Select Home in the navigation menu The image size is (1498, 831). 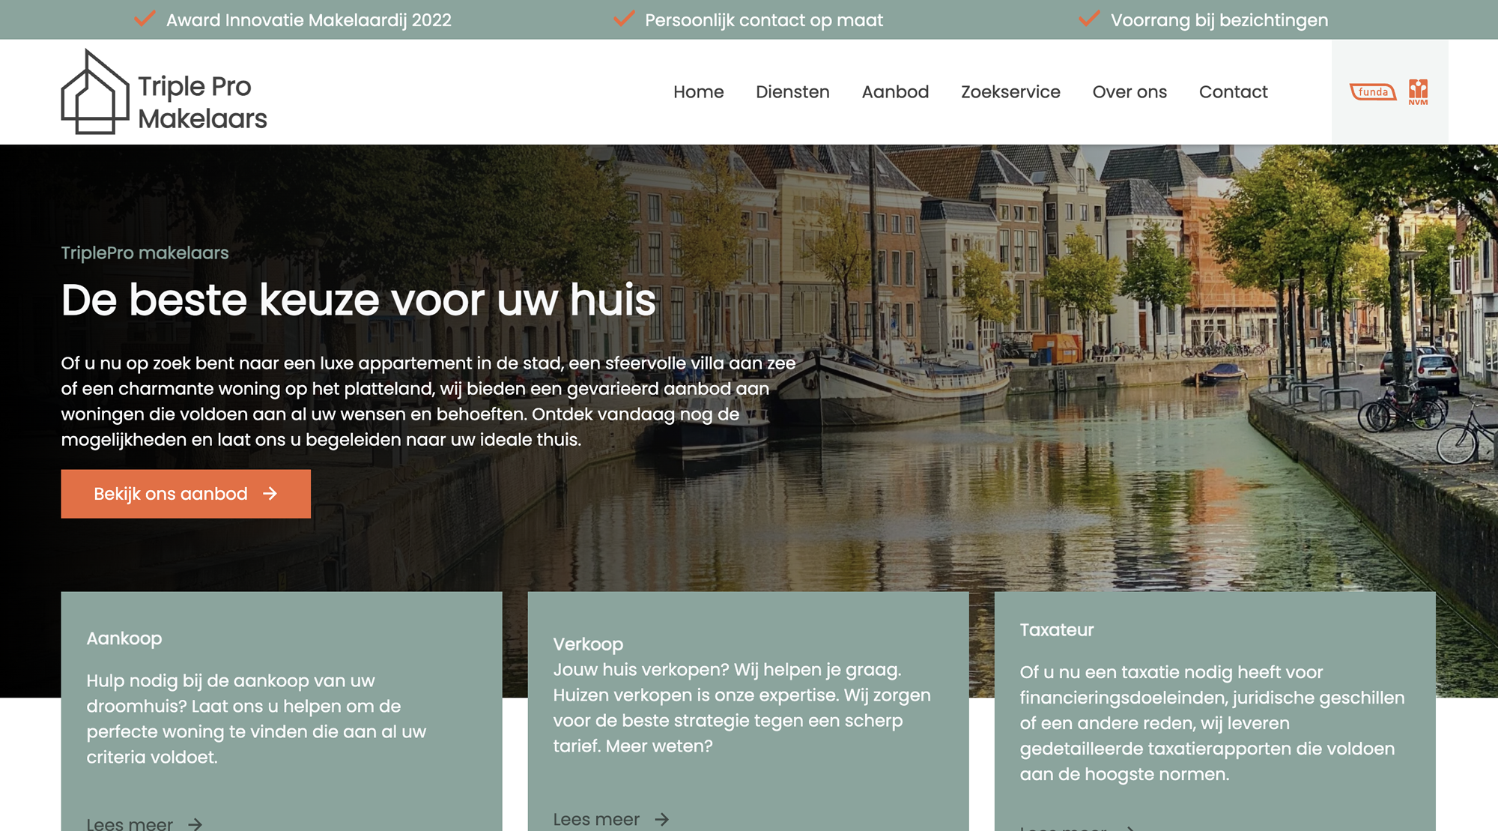coord(698,91)
